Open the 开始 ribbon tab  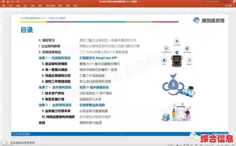pos(4,6)
